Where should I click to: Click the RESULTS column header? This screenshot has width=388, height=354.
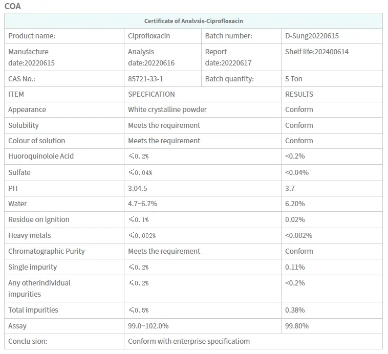299,94
